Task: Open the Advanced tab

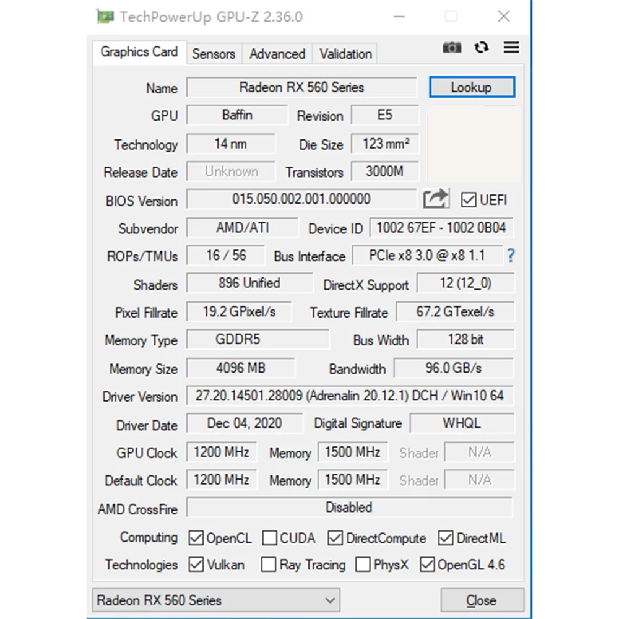Action: tap(277, 54)
